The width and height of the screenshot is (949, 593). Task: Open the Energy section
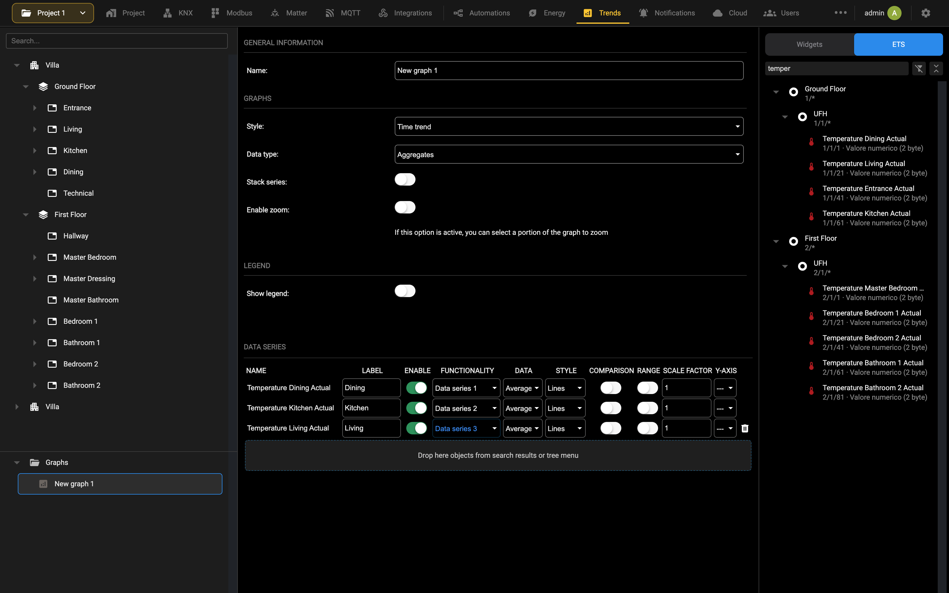(547, 13)
